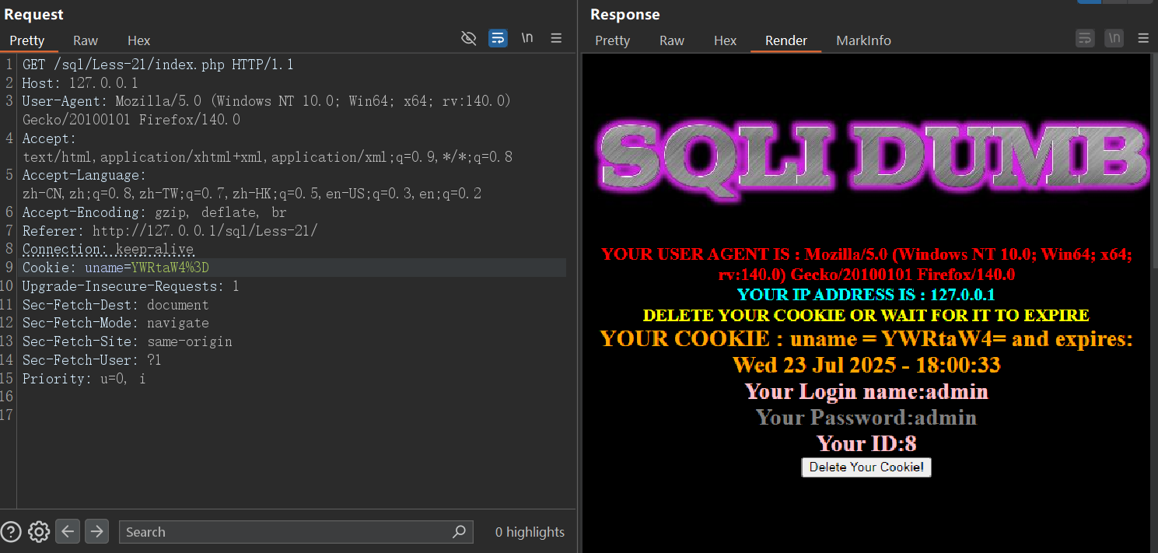Screen dimensions: 1158x553
Task: Click the rendered response vertical scrollbar
Action: (1153, 162)
